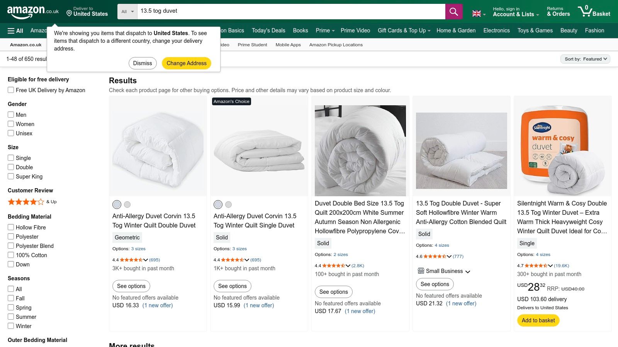Enable the Free UK Delivery by Amazon filter
Image resolution: width=618 pixels, height=347 pixels.
(x=10, y=90)
